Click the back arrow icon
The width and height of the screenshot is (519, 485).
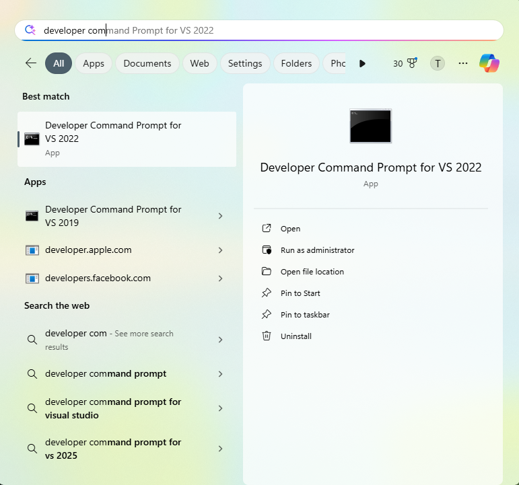coord(31,63)
